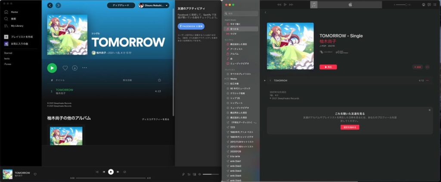441x182 pixels.
Task: Open the play queue in Spotify
Action: point(189,174)
